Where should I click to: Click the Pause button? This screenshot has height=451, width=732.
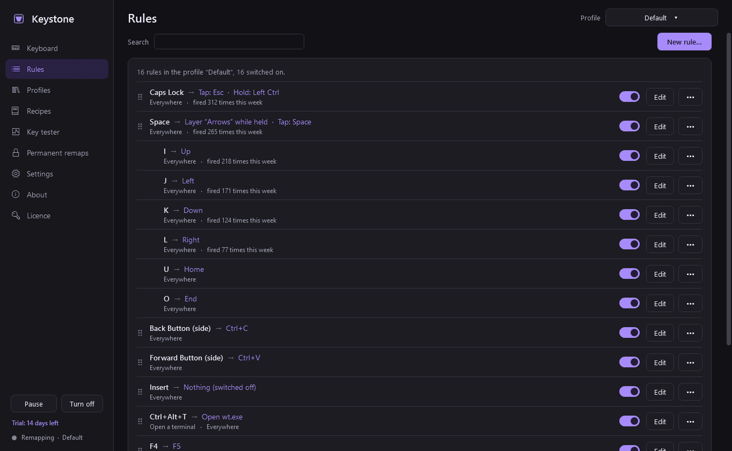(34, 404)
